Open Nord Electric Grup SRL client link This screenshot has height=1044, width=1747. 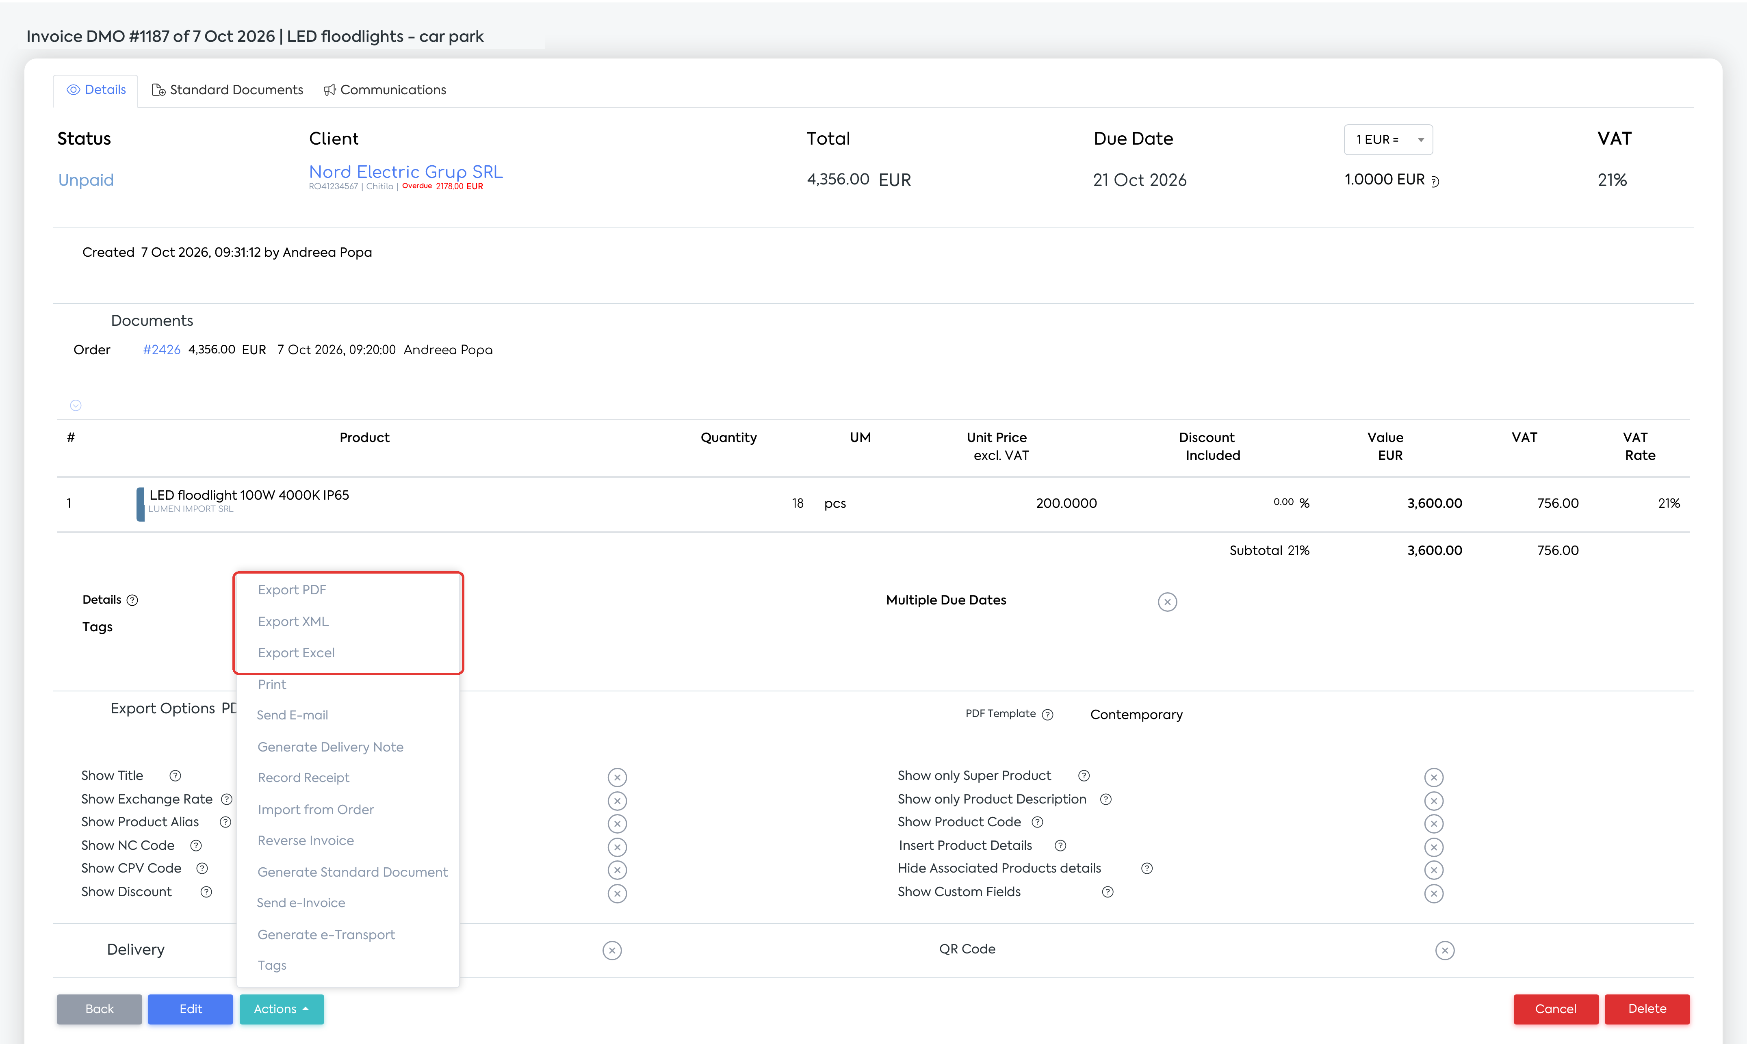(406, 172)
